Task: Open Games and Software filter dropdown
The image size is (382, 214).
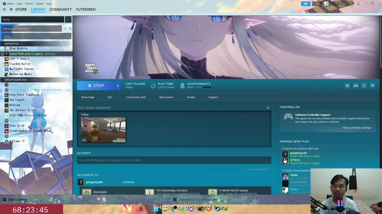Action: click(x=31, y=29)
